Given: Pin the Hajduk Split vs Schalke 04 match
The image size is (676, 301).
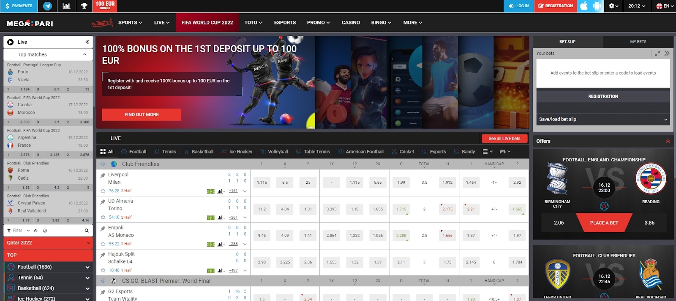Looking at the screenshot, I should [x=103, y=255].
